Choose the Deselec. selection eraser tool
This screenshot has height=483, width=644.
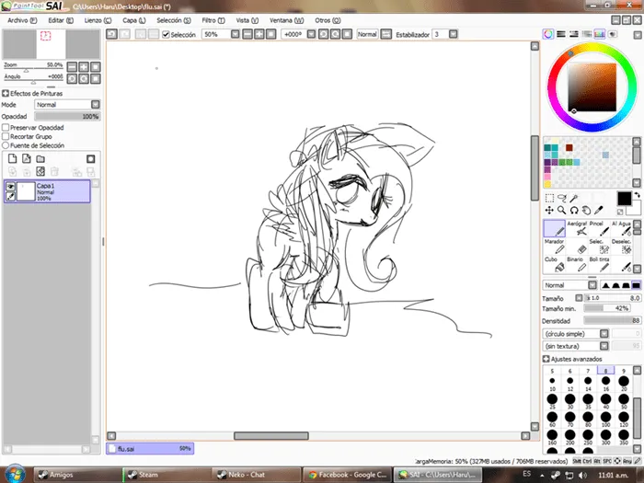click(x=621, y=247)
